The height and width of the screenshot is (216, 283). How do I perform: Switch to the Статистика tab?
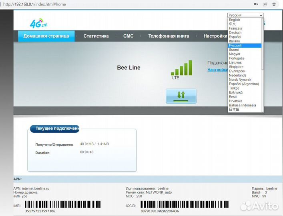pos(96,36)
